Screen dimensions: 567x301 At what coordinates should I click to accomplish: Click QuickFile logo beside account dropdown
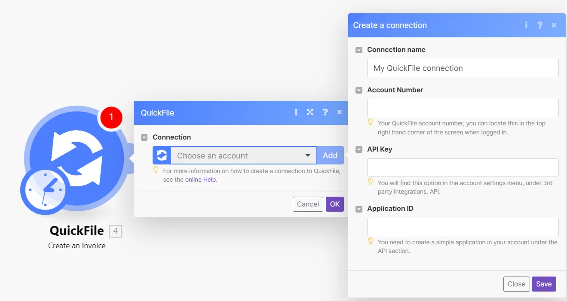tap(162, 155)
